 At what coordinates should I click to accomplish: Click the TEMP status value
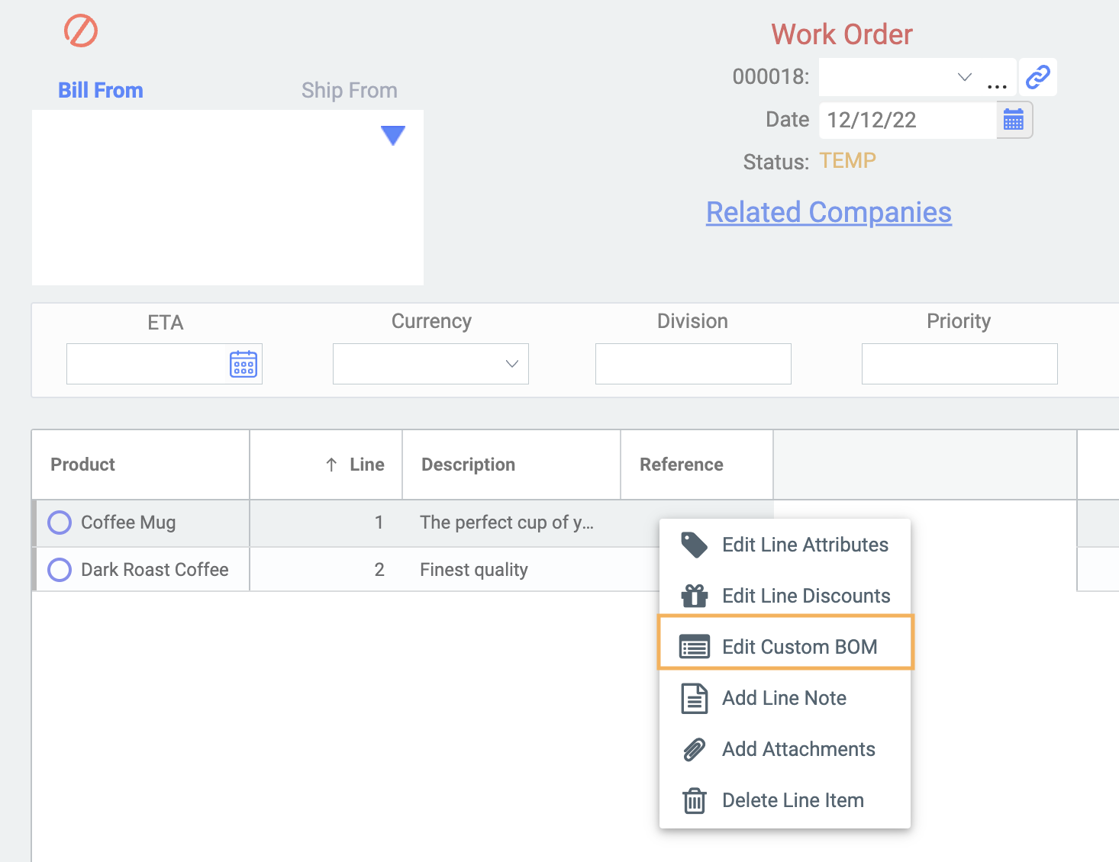coord(848,161)
